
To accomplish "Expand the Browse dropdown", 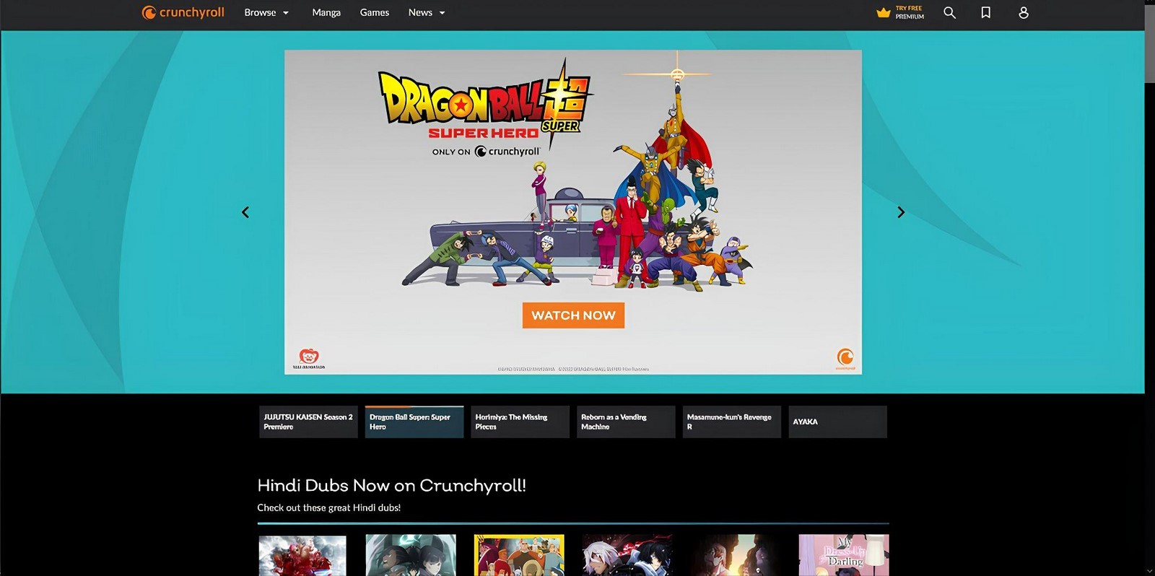I will 266,12.
